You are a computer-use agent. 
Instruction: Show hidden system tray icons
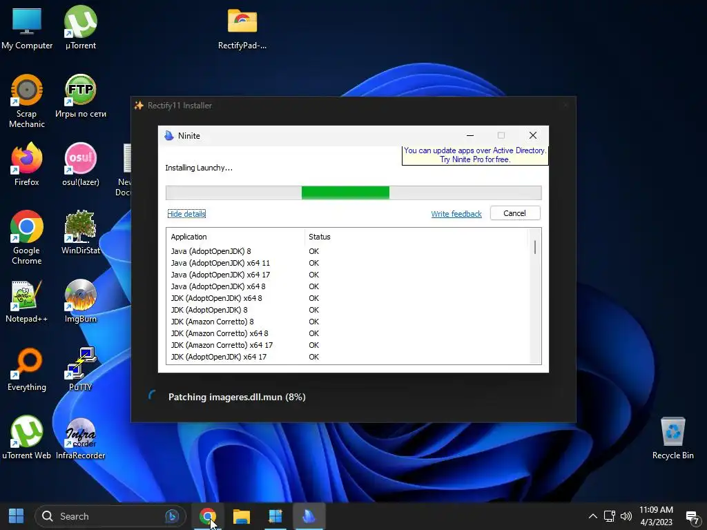tap(593, 516)
